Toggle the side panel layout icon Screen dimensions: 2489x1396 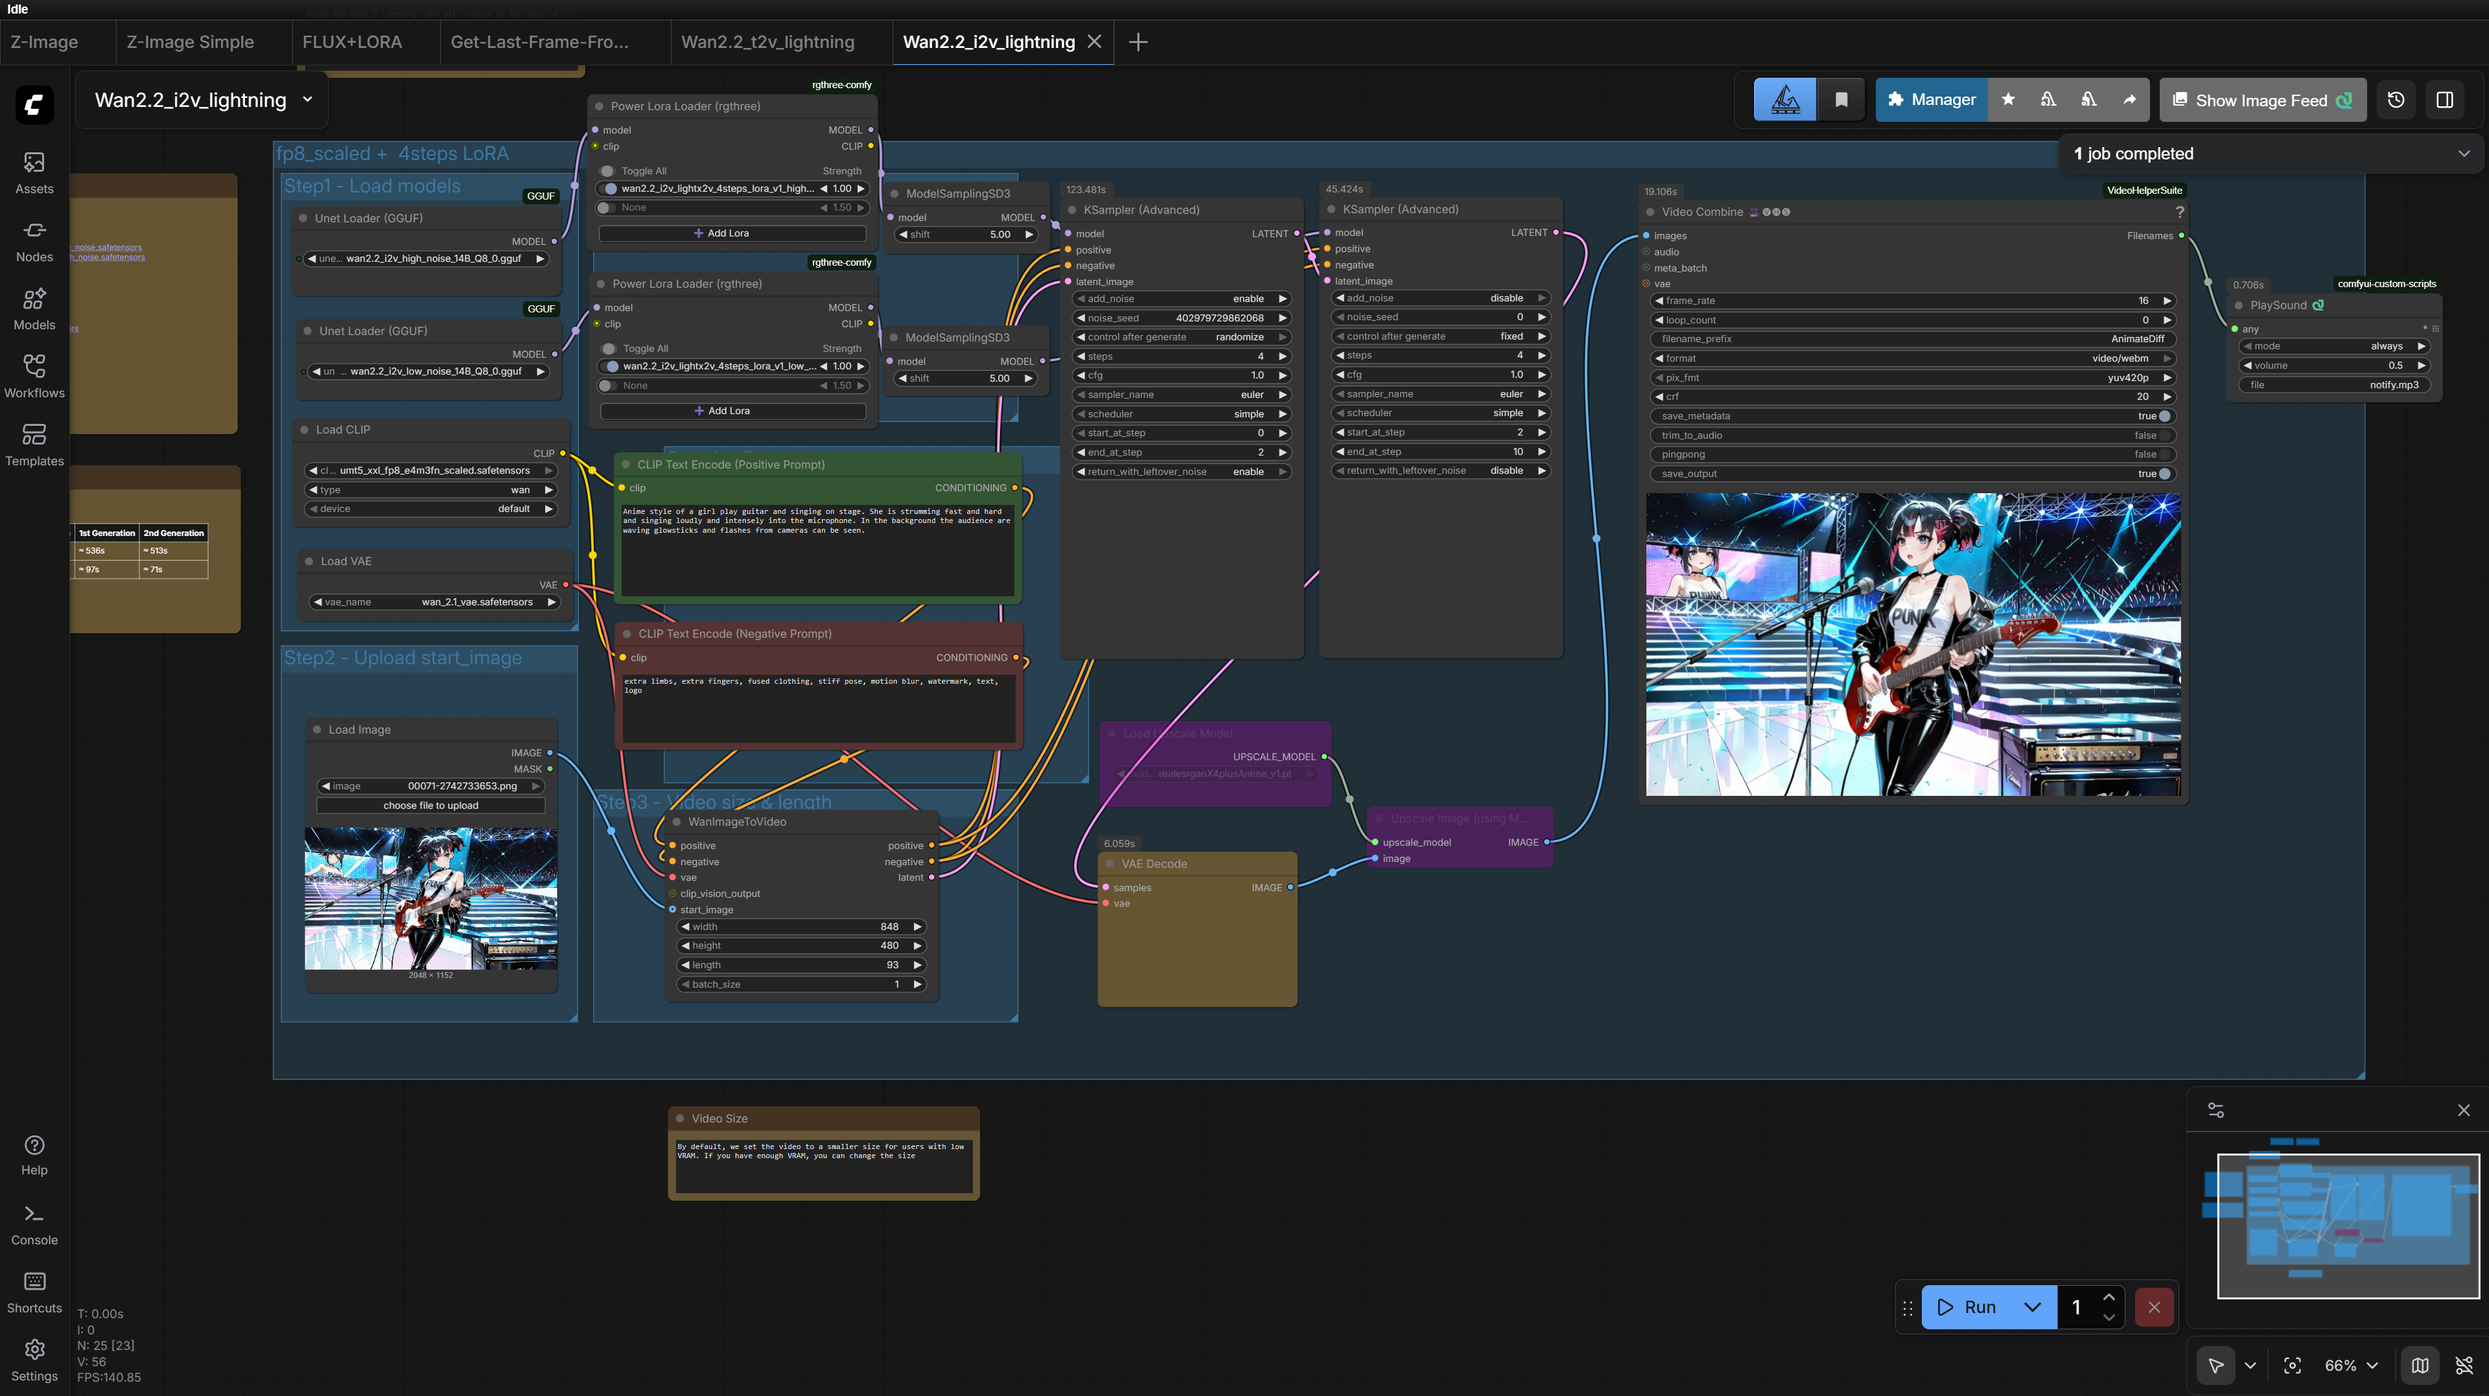pos(2444,100)
